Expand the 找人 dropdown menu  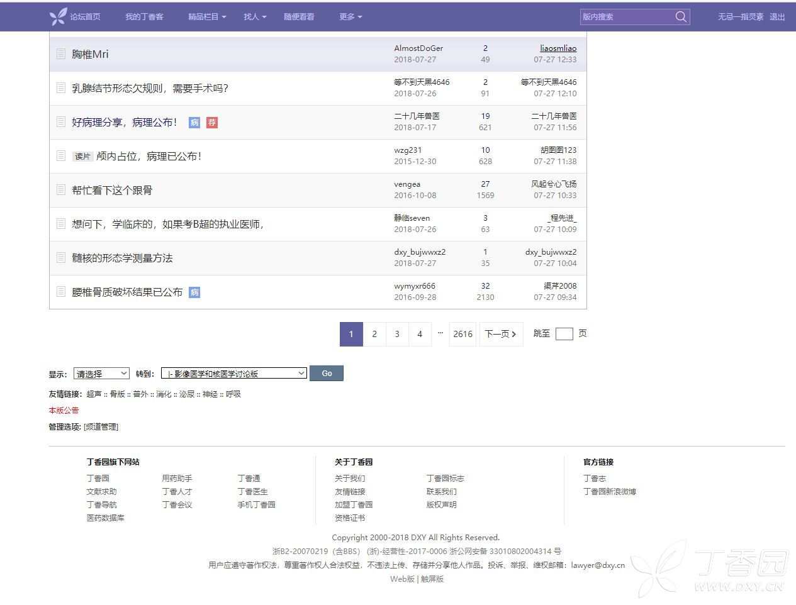(x=255, y=17)
